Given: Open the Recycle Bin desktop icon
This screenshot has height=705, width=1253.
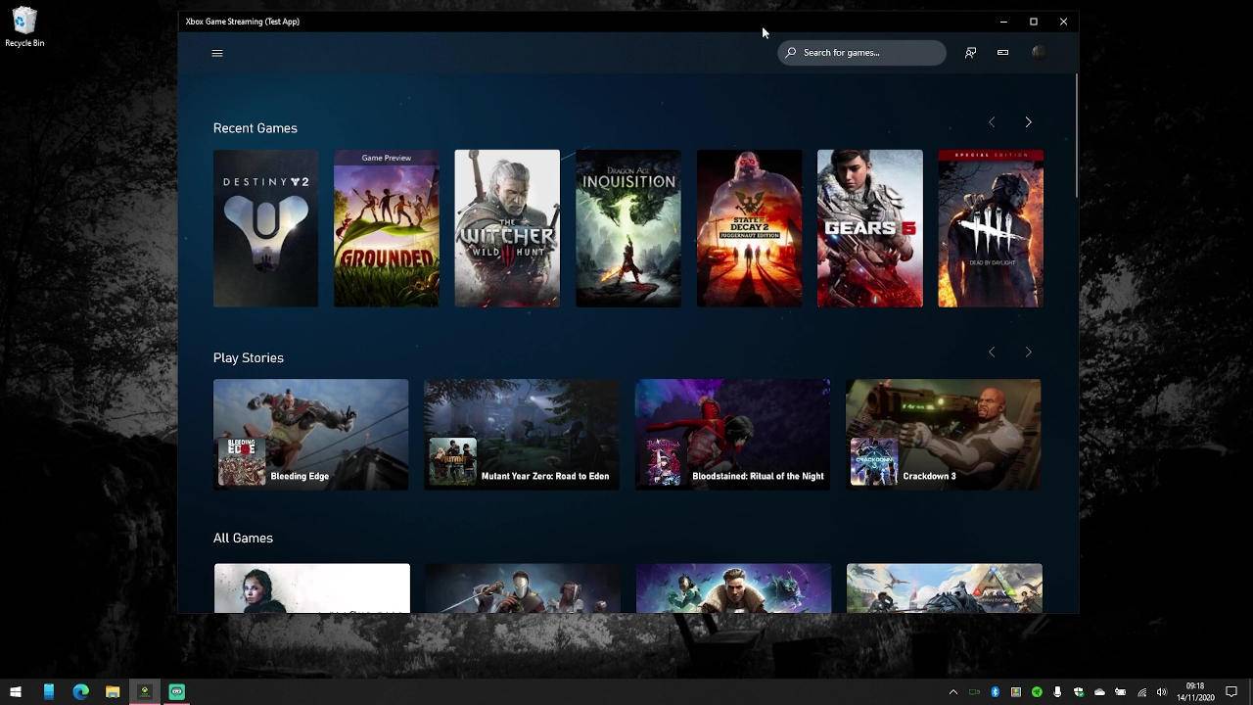Looking at the screenshot, I should [24, 27].
